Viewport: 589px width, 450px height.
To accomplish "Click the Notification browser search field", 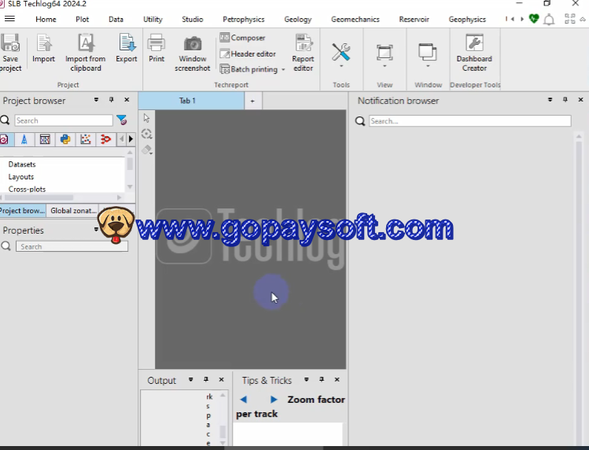I will [x=470, y=120].
